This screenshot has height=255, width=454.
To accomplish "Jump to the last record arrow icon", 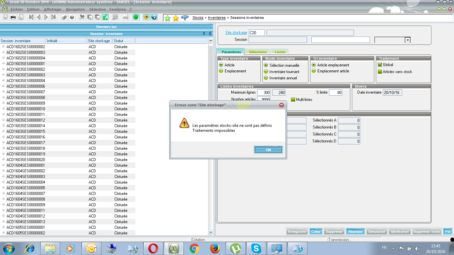I will pos(54,17).
